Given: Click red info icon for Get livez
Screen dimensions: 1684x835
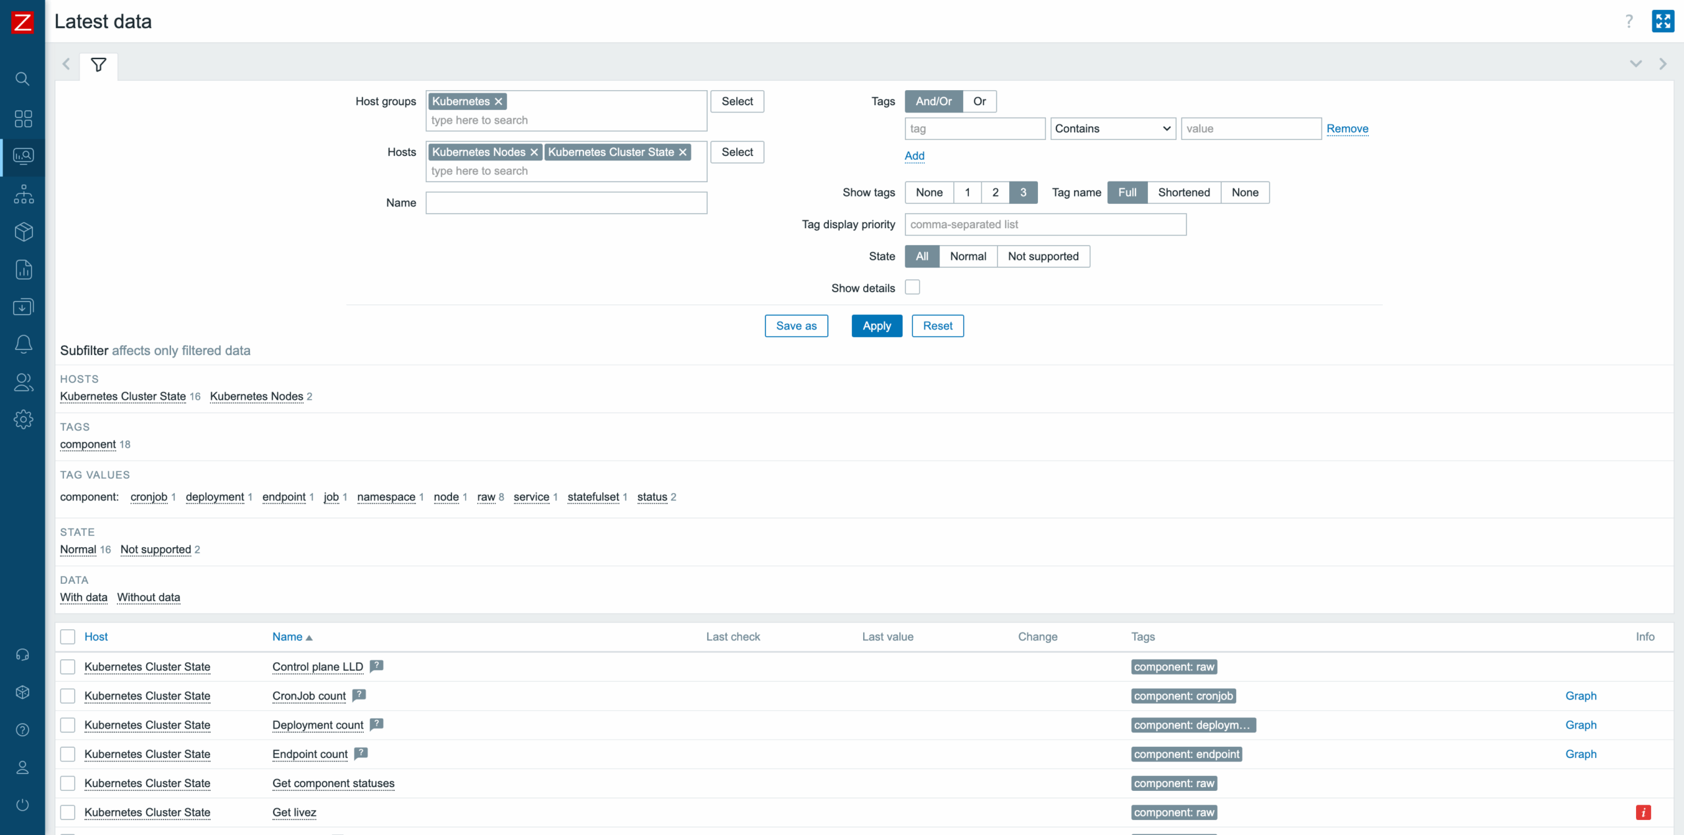Looking at the screenshot, I should pos(1643,813).
